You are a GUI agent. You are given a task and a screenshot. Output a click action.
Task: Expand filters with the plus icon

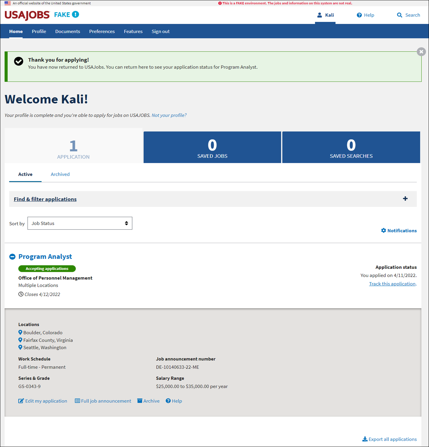click(x=405, y=199)
